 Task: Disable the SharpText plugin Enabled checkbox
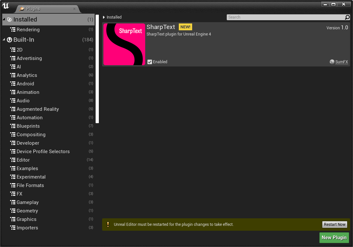click(x=150, y=62)
